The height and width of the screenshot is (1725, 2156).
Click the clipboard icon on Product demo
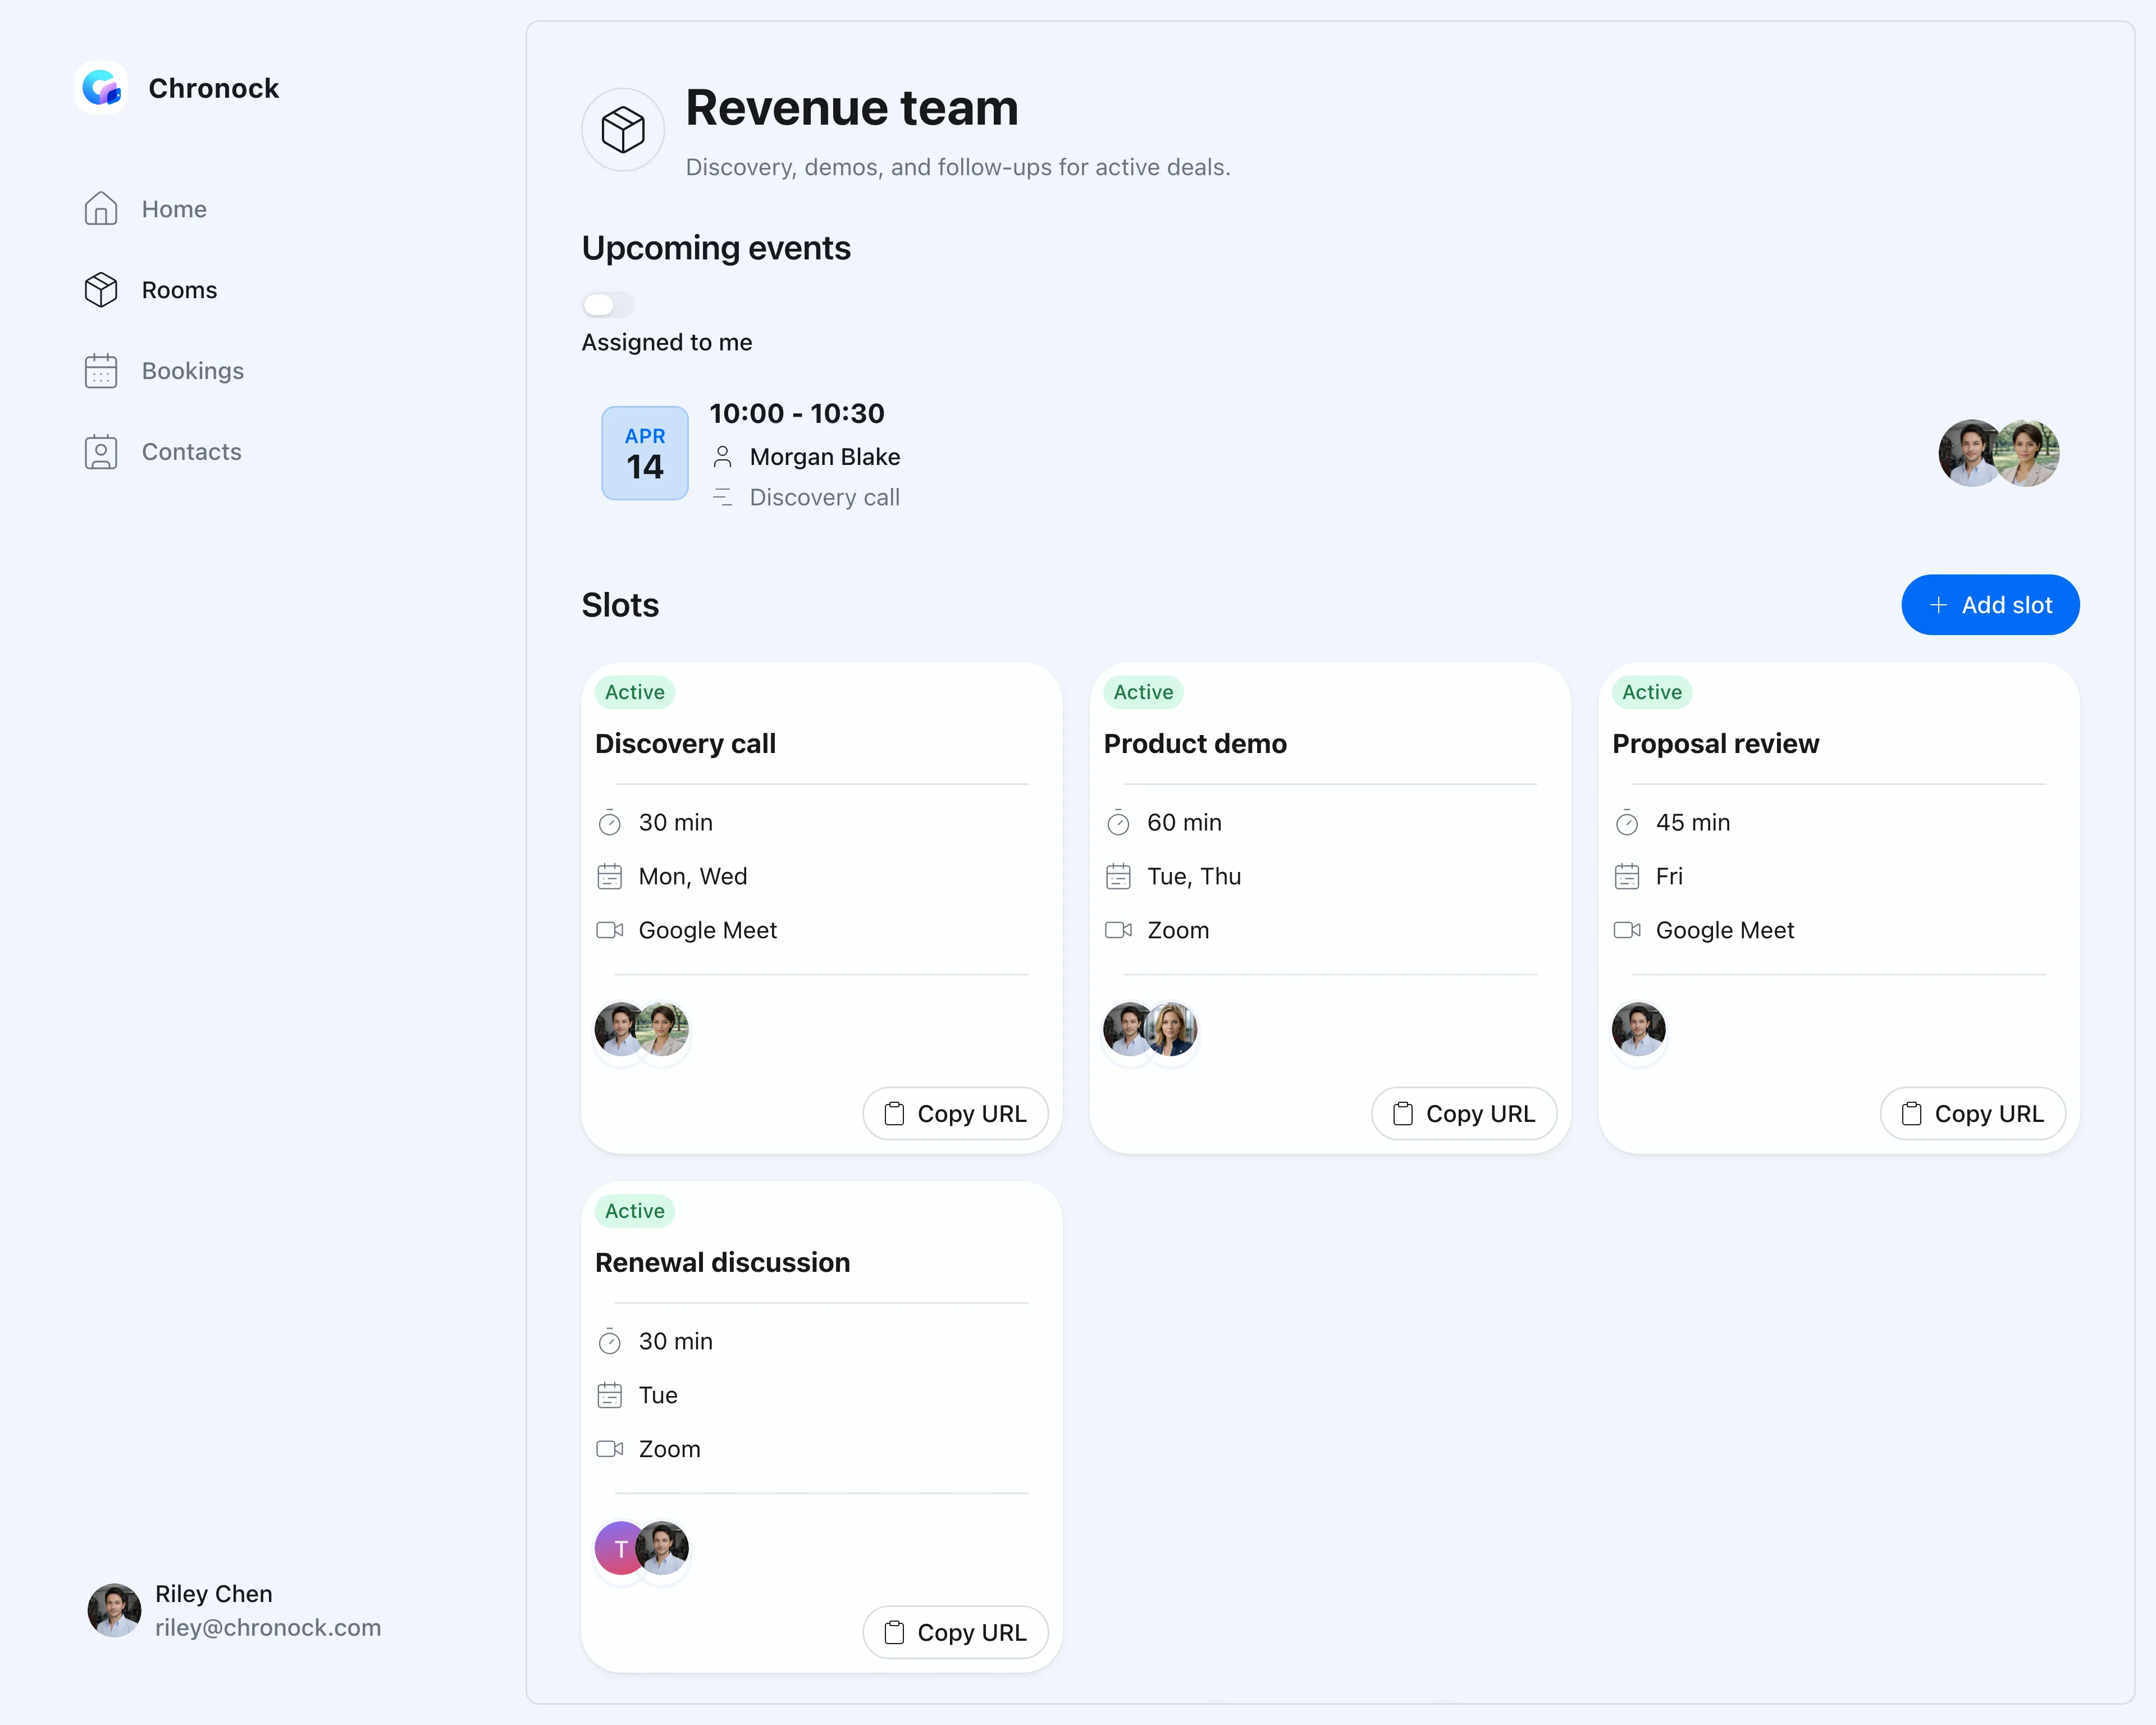[x=1403, y=1114]
